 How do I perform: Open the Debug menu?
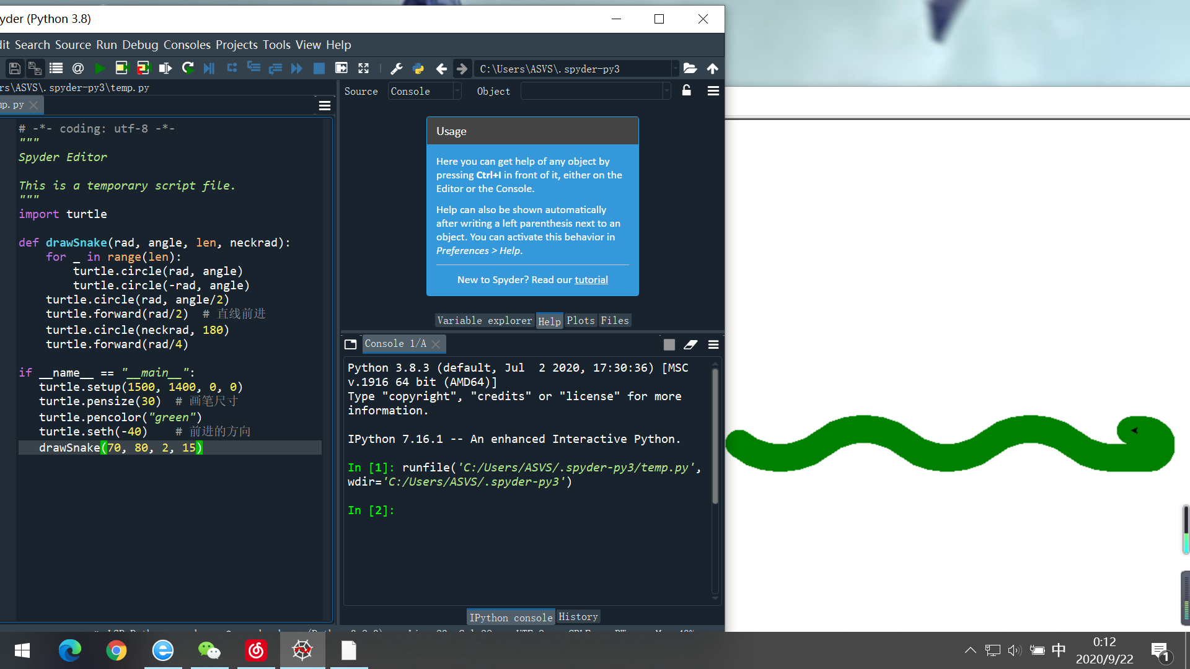coord(140,45)
